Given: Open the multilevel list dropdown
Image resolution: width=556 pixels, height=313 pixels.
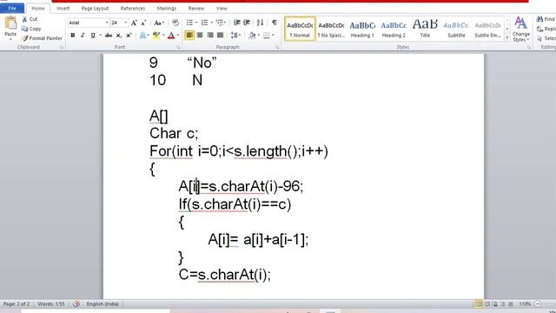Looking at the screenshot, I should [x=221, y=23].
